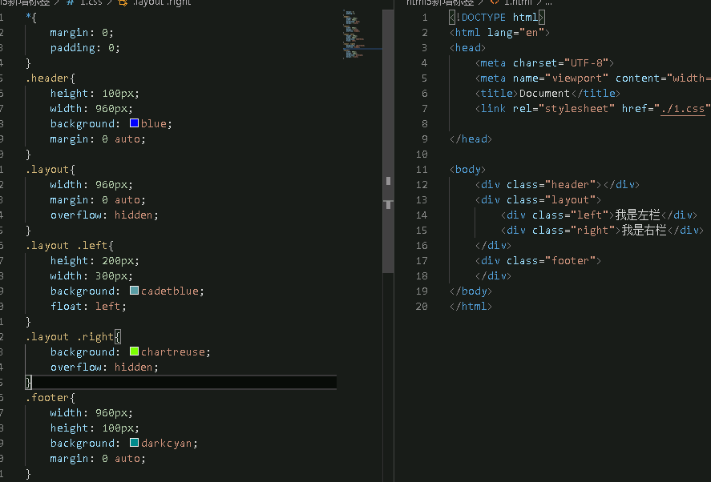Click the closing </head> tag
711x482 pixels.
[471, 139]
